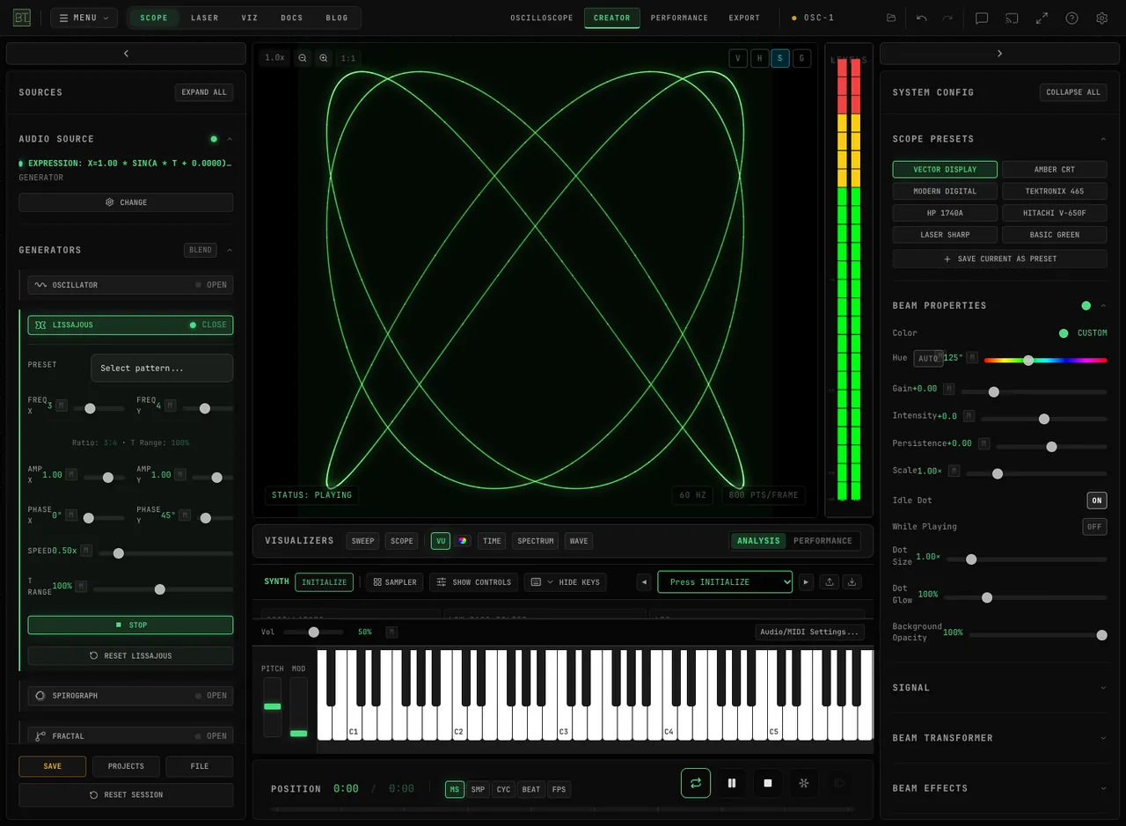The height and width of the screenshot is (826, 1126).
Task: Open the Press INITIALIZE preset dropdown
Action: click(725, 582)
